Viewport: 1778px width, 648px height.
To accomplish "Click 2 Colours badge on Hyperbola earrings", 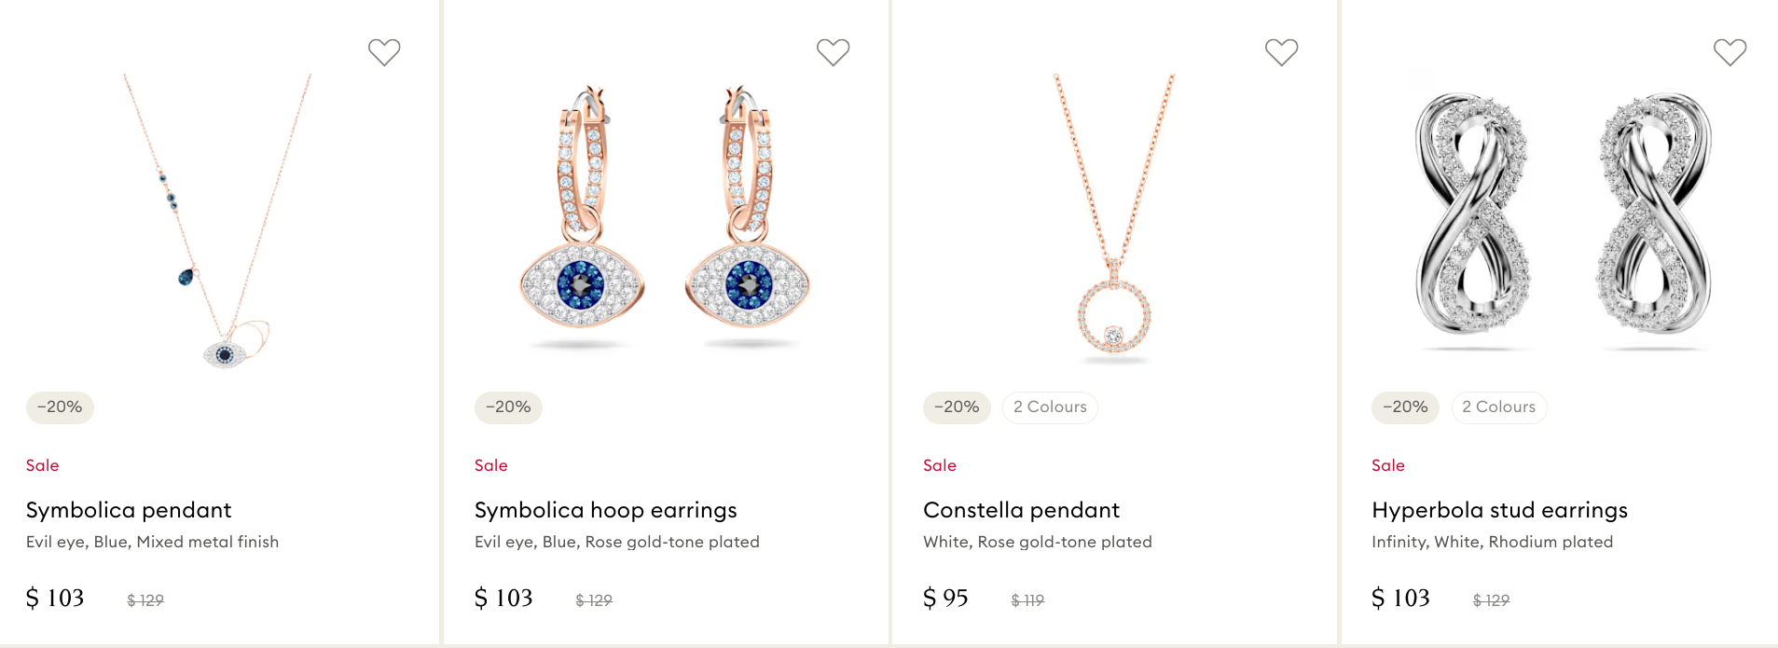I will click(1498, 407).
